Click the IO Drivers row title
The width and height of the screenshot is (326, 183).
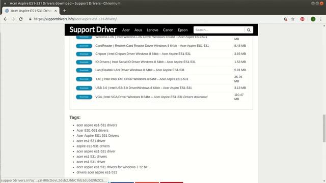coord(145,62)
